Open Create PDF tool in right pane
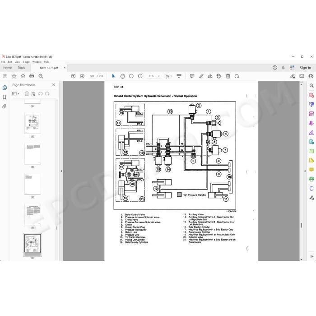Image resolution: width=316 pixels, height=316 pixels. point(311,95)
